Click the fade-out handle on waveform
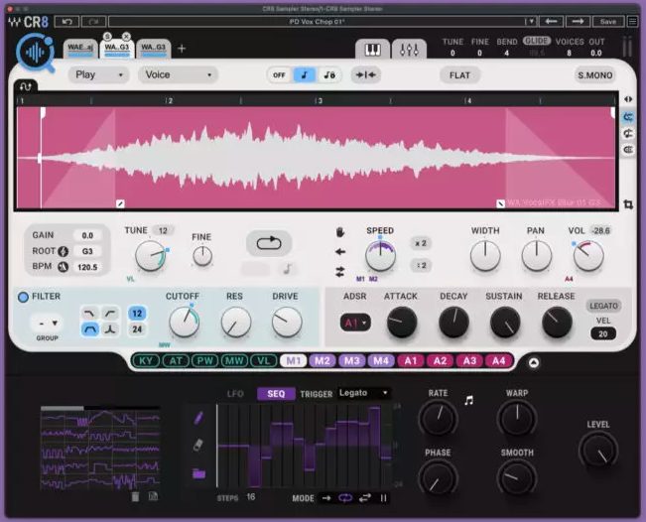 coord(500,203)
